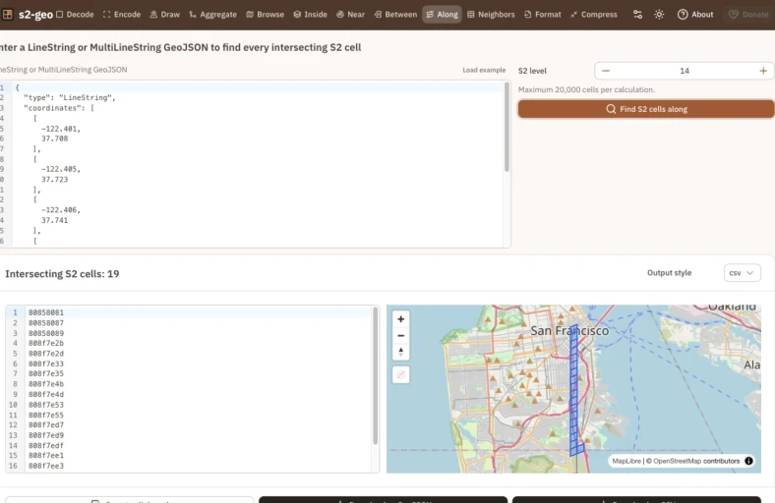The image size is (775, 503).
Task: Click the San Francisco map label
Action: tap(569, 331)
